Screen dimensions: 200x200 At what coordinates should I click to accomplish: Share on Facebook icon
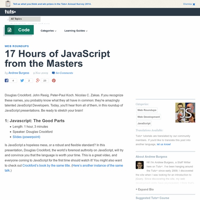point(7,80)
